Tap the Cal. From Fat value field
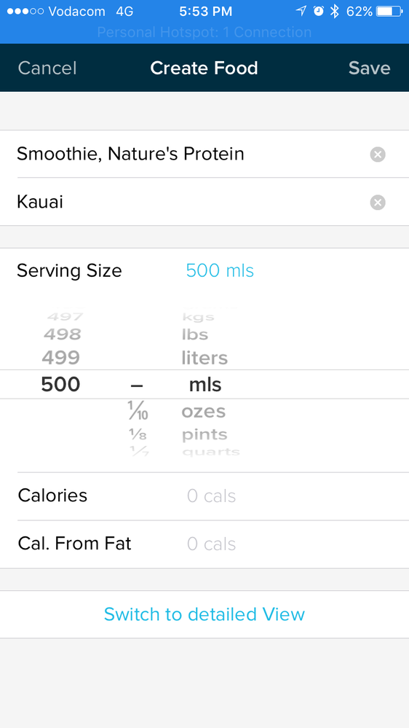The image size is (409, 728). [212, 544]
